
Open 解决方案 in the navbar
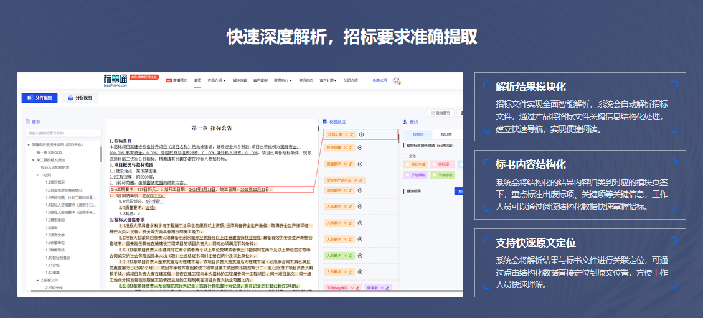click(x=239, y=81)
